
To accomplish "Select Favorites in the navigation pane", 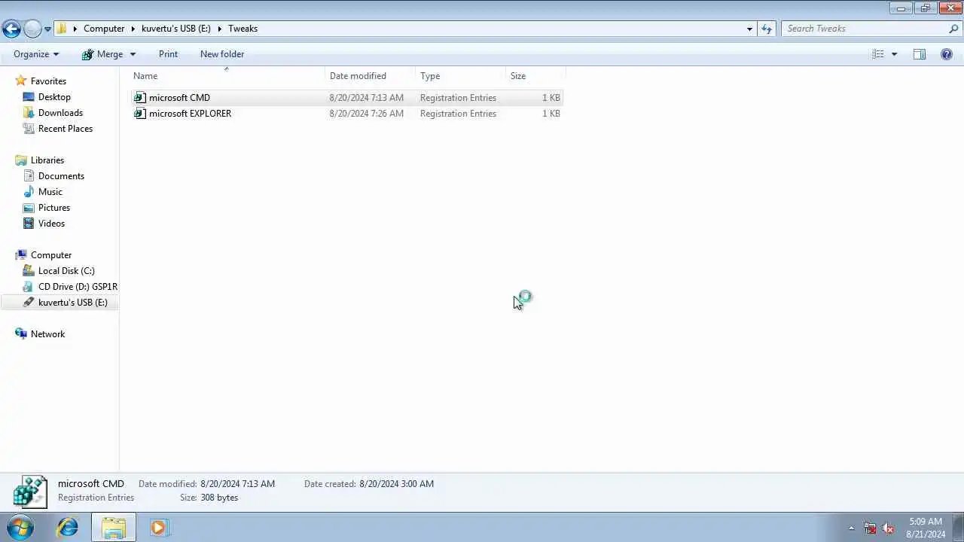I will click(x=48, y=81).
